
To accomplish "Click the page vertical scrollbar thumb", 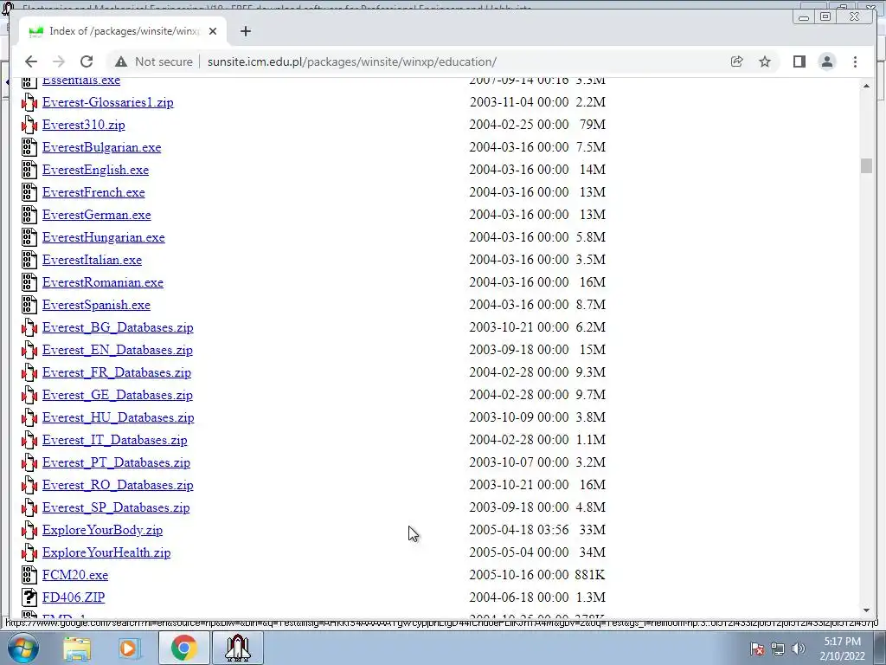I will point(866,165).
